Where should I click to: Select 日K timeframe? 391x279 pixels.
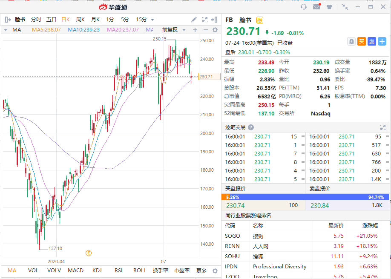point(66,20)
